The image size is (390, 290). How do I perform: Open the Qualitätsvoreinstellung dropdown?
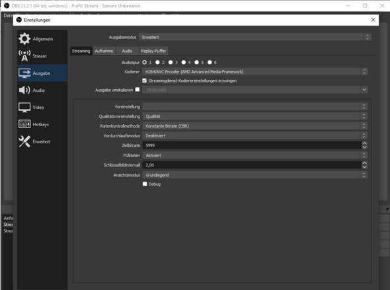[254, 116]
